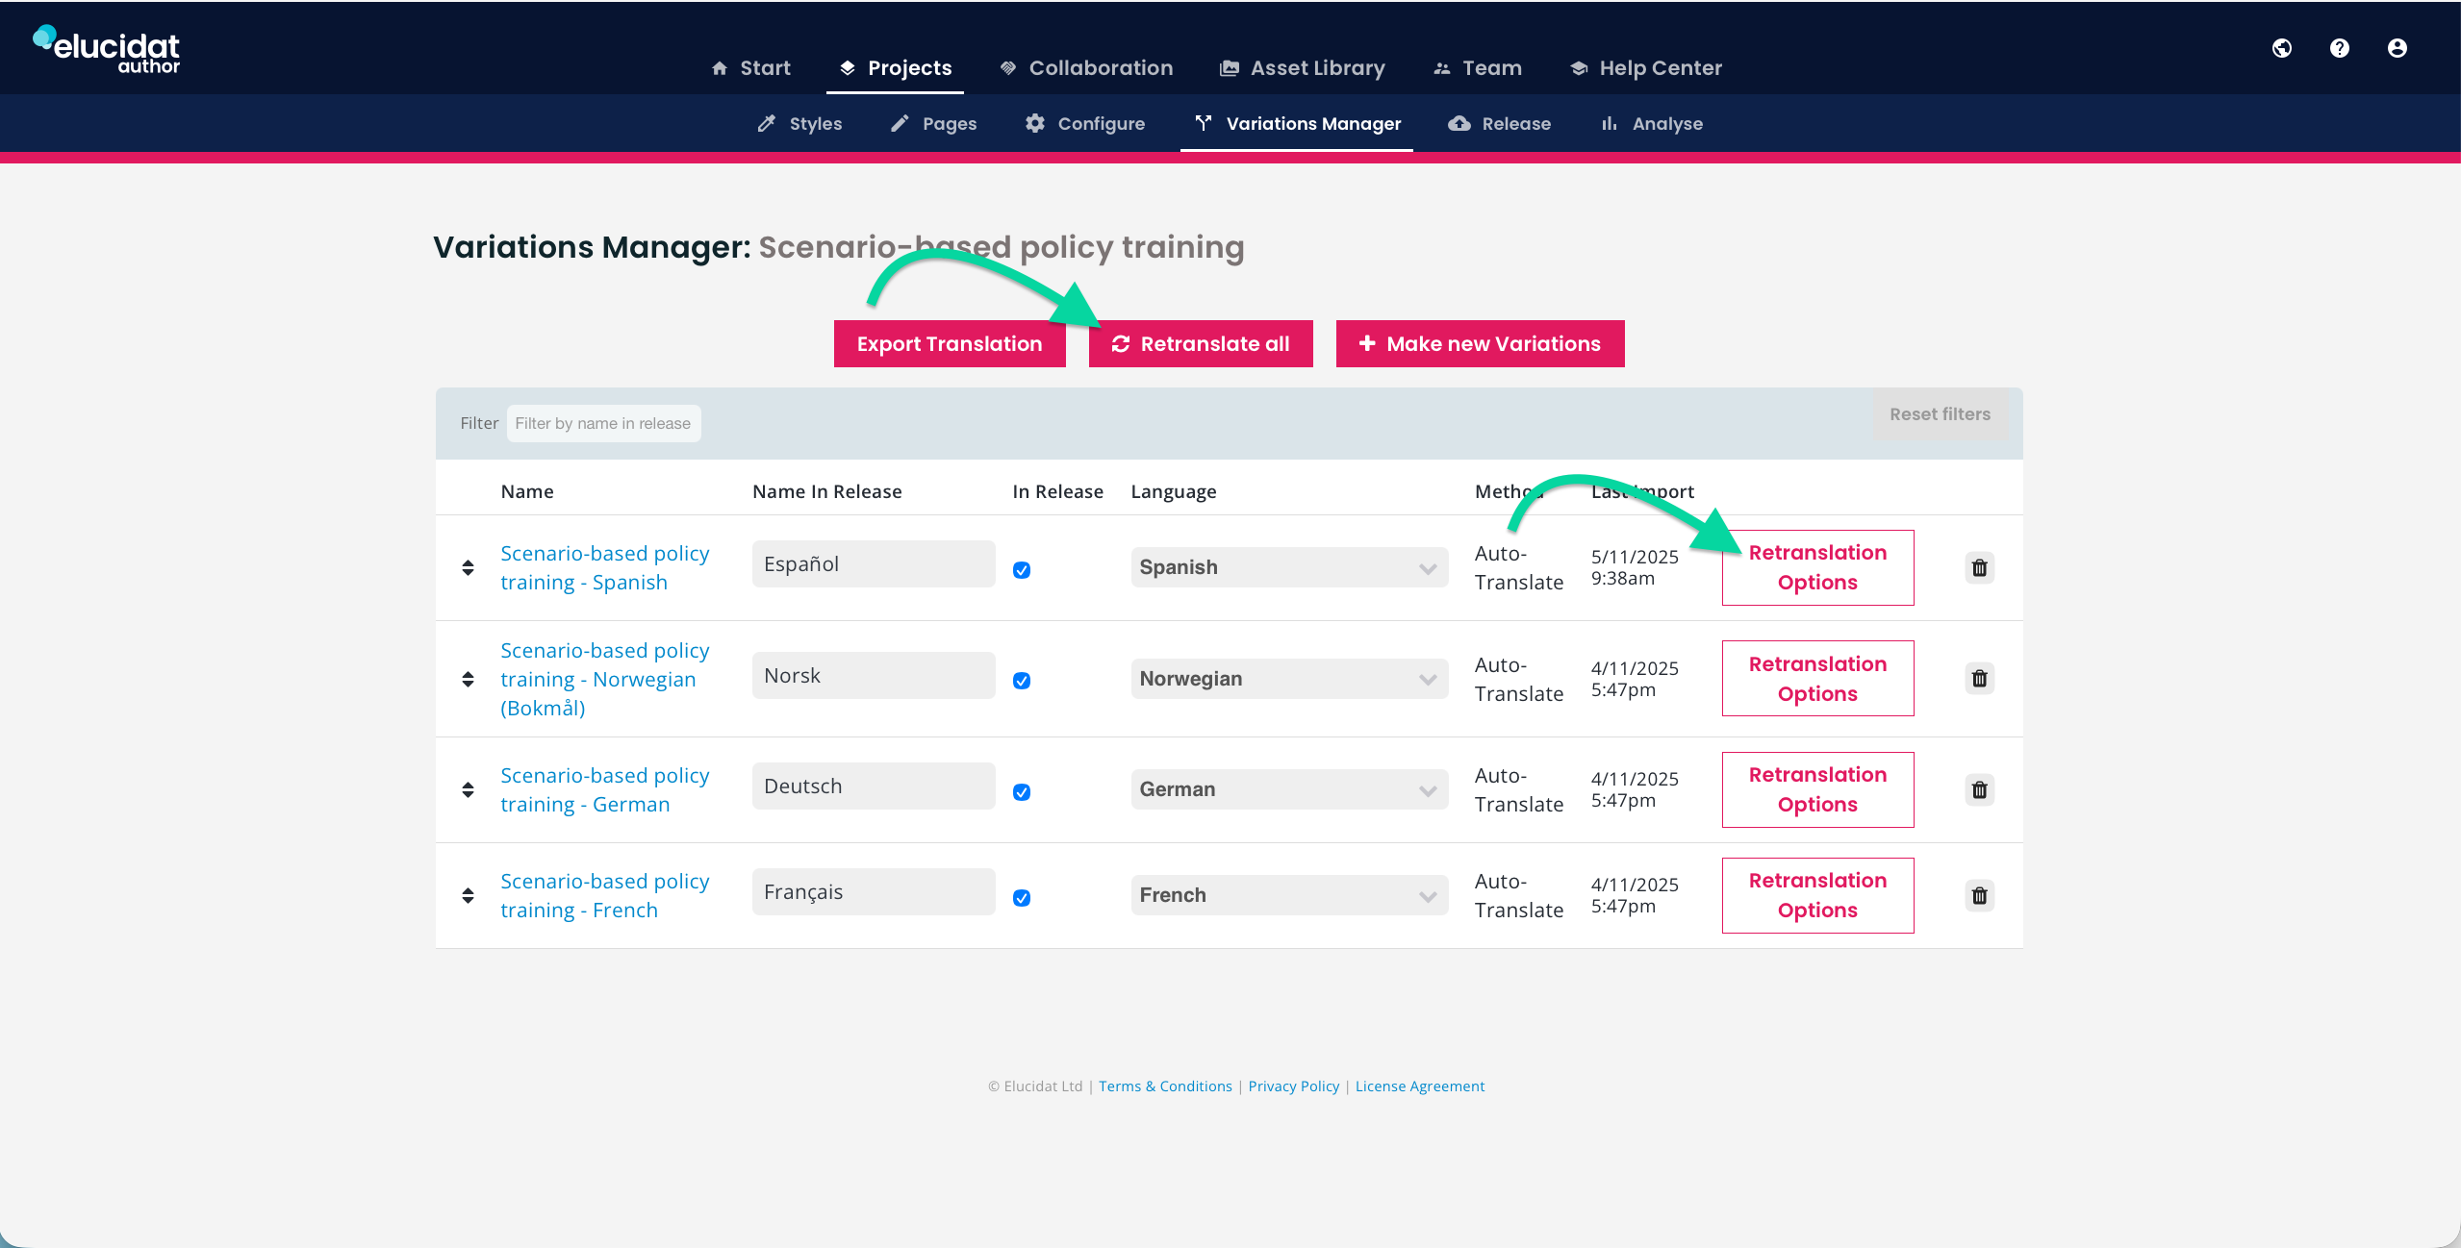Click the Reset filters button
The width and height of the screenshot is (2461, 1248).
(1941, 414)
